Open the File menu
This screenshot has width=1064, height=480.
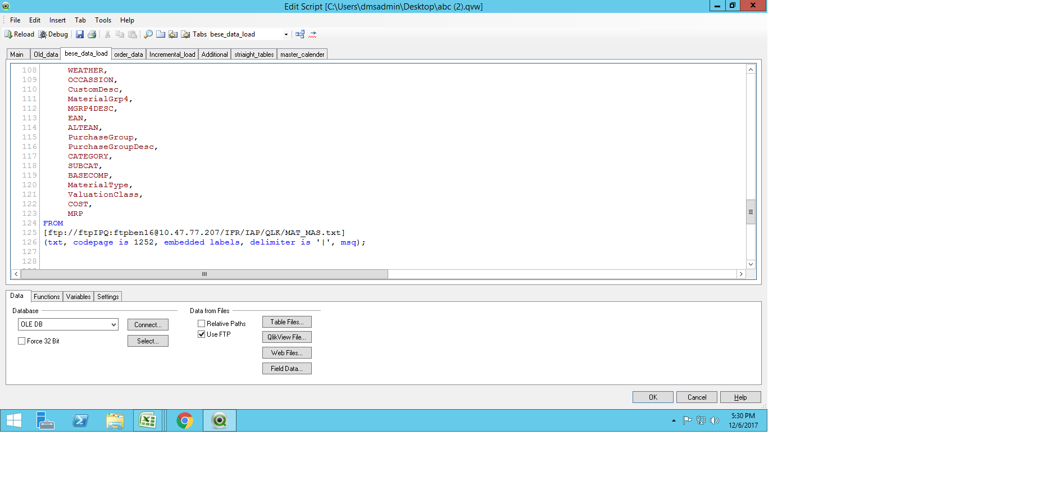pos(15,20)
